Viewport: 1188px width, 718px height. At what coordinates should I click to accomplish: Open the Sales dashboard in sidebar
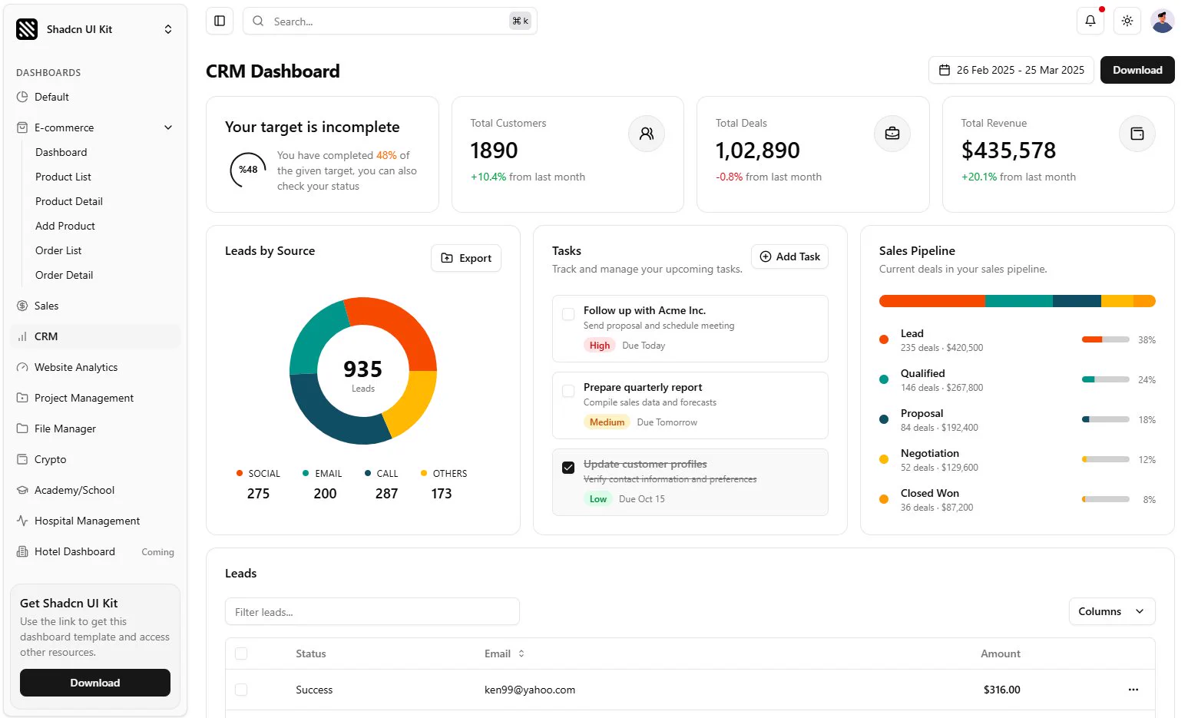coord(95,306)
